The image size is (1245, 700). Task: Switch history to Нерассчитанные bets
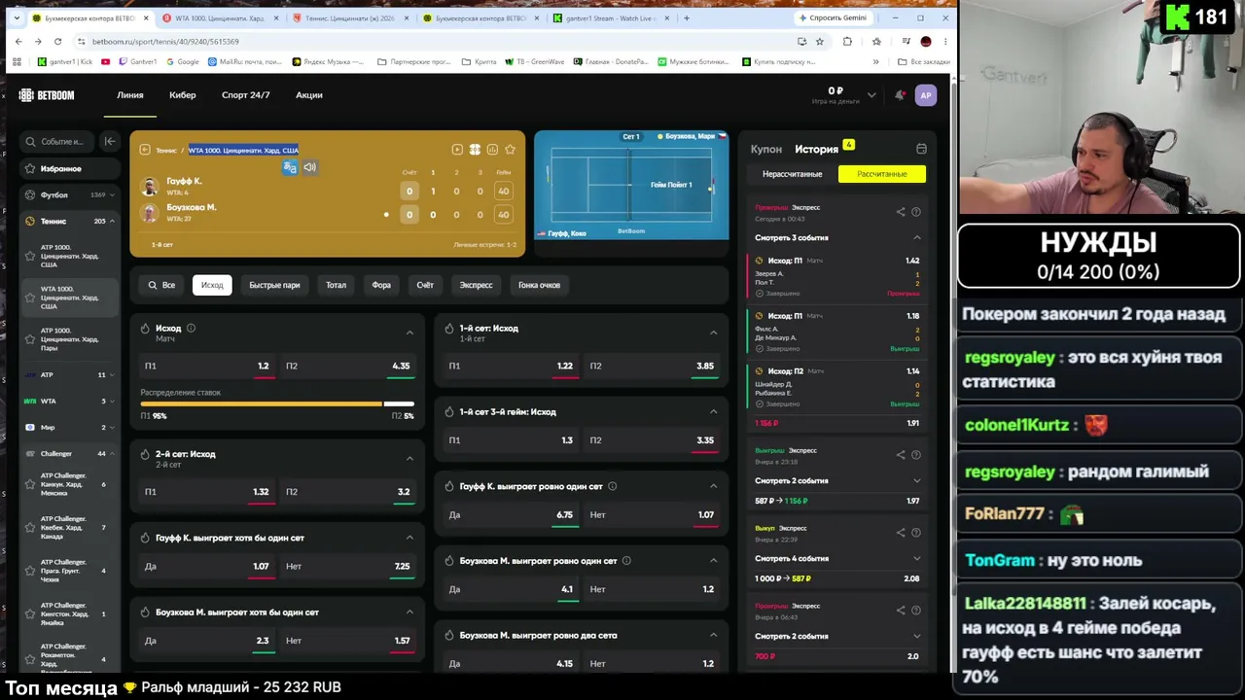pos(793,174)
